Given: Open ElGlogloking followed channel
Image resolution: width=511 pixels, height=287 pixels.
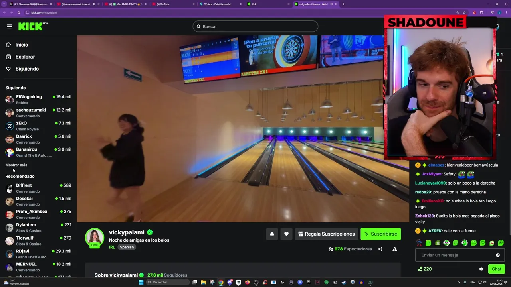Looking at the screenshot, I should tap(38, 100).
